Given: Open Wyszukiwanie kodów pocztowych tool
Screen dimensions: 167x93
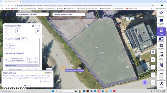Looking at the screenshot, I should pos(161,67).
